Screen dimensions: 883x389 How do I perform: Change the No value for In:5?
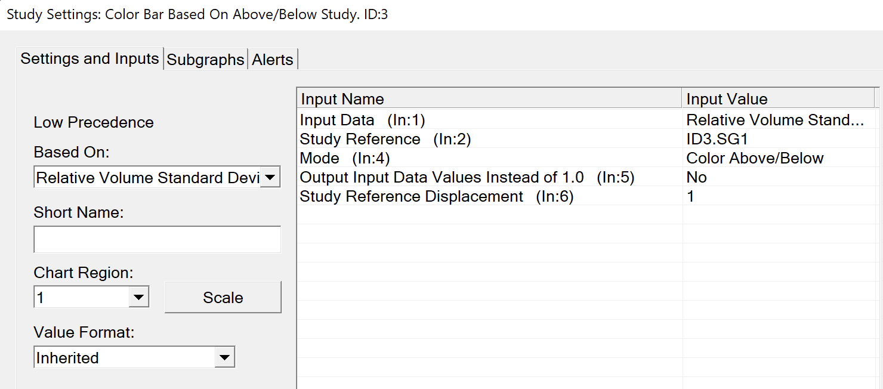coord(696,177)
